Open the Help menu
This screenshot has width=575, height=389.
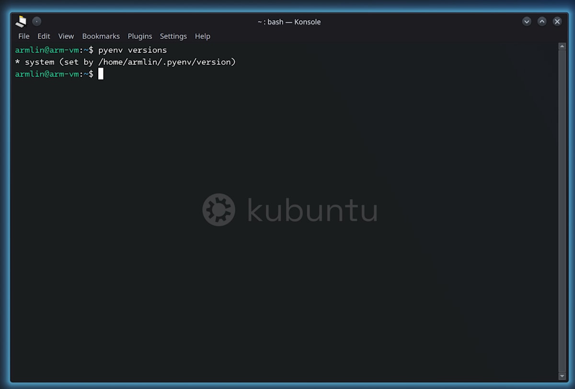pyautogui.click(x=203, y=36)
